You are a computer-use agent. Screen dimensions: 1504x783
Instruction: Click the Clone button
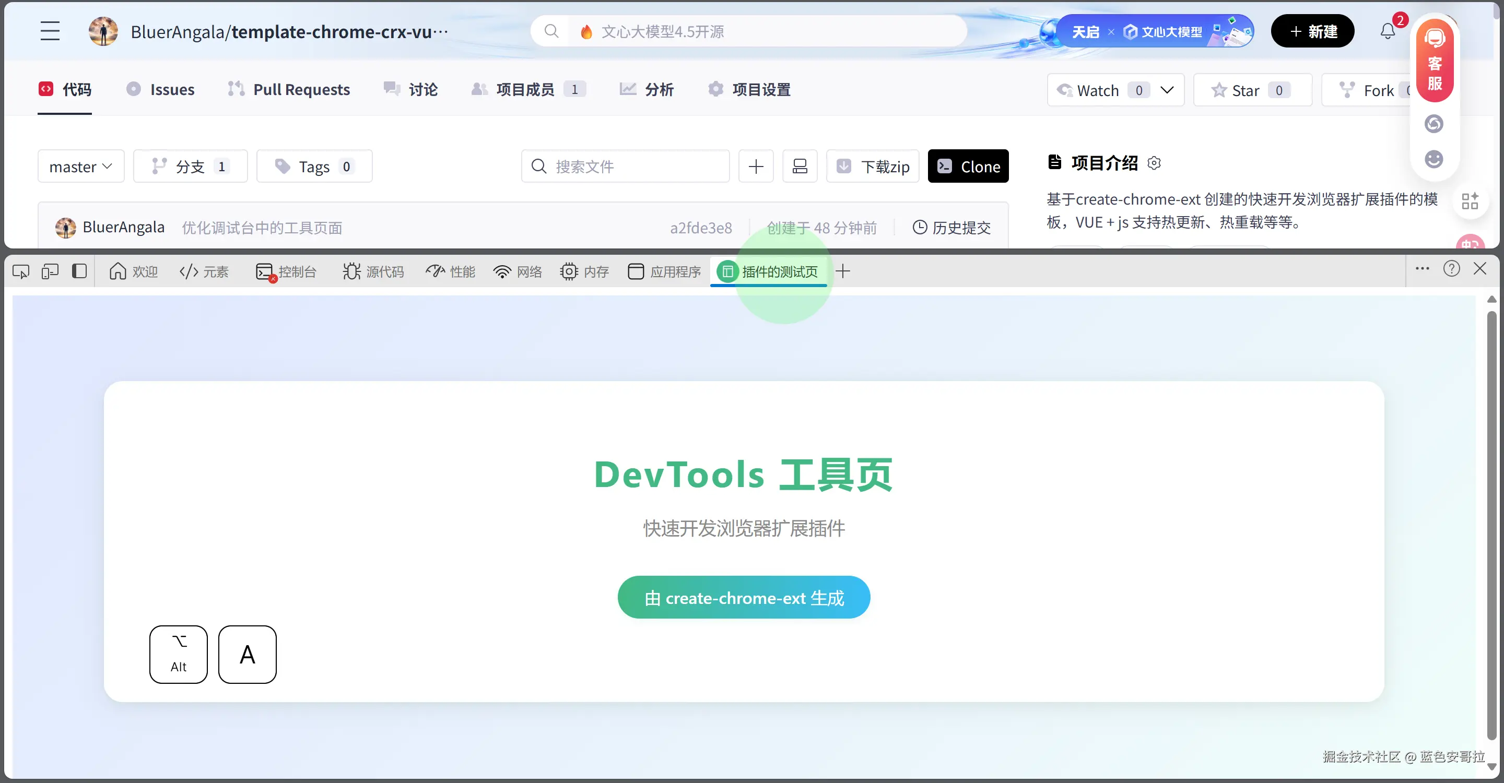point(968,167)
